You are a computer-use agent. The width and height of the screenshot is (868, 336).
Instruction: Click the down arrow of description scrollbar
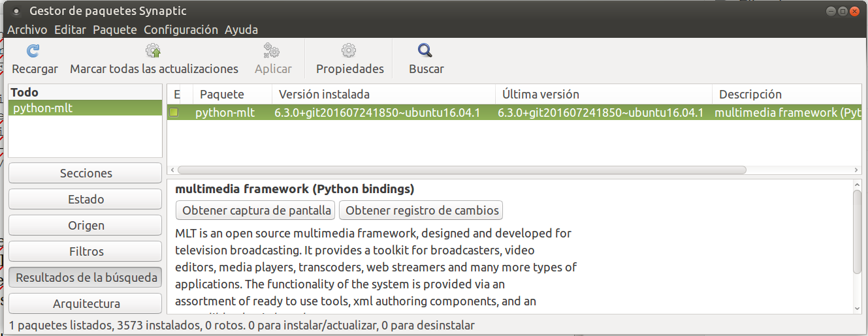coord(857,309)
